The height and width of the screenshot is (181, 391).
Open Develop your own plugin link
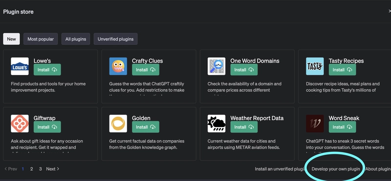[x=336, y=169]
